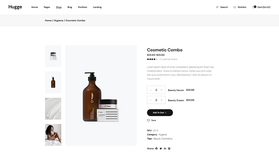Share product on Facebook

156,148
